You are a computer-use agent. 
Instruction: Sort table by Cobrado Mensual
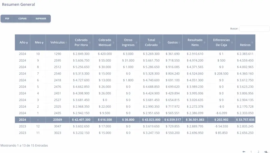105,42
